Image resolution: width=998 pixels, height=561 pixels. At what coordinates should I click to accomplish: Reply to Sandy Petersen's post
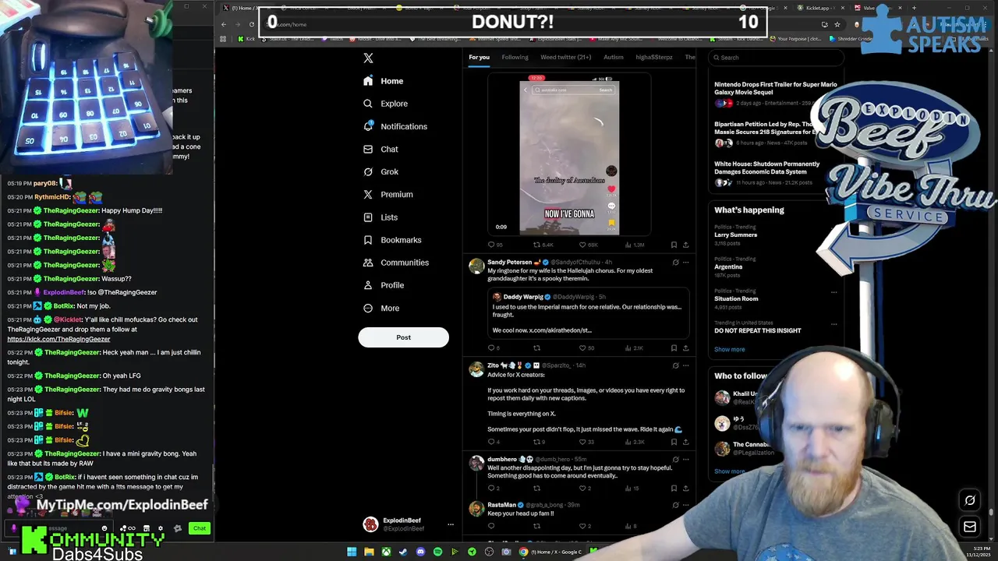click(x=494, y=348)
